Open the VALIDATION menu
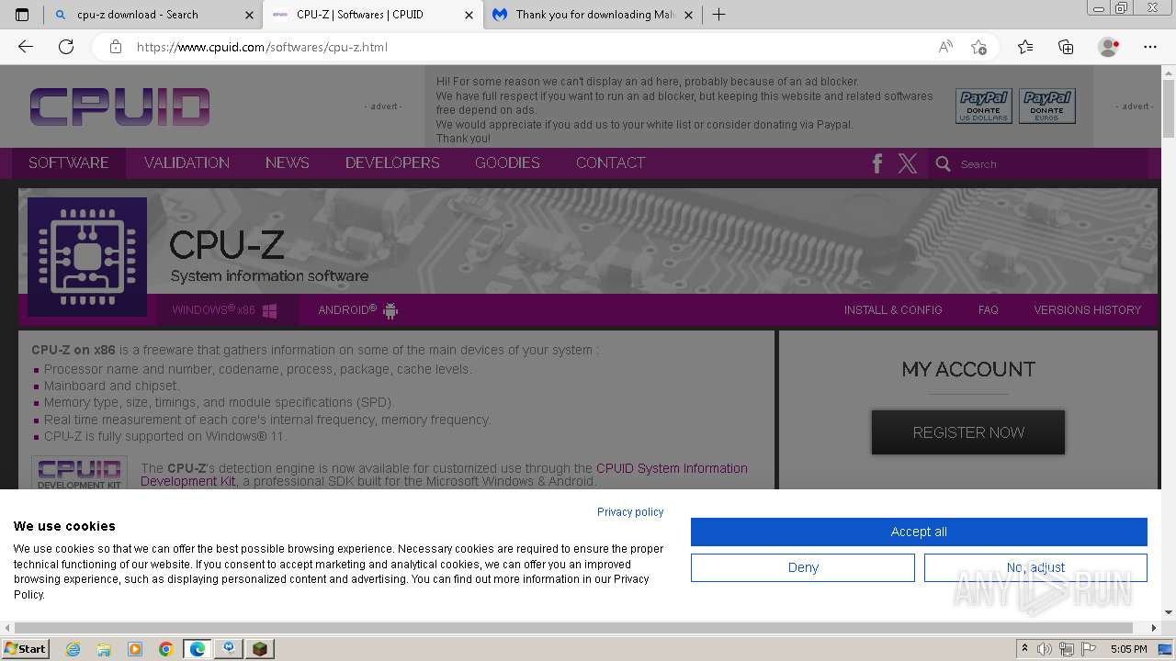Viewport: 1176px width, 661px height. click(187, 162)
